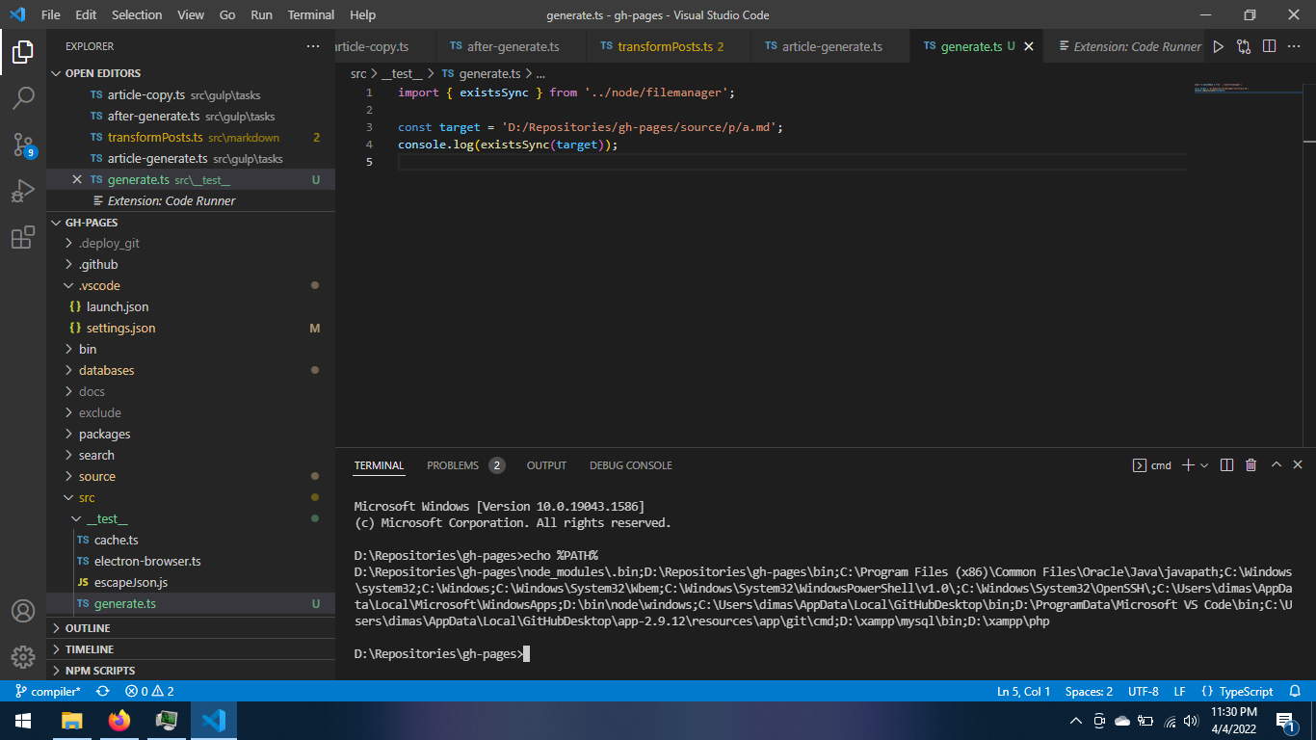1316x740 pixels.
Task: Maximize the panel with the chevron-up toggle
Action: click(1276, 465)
